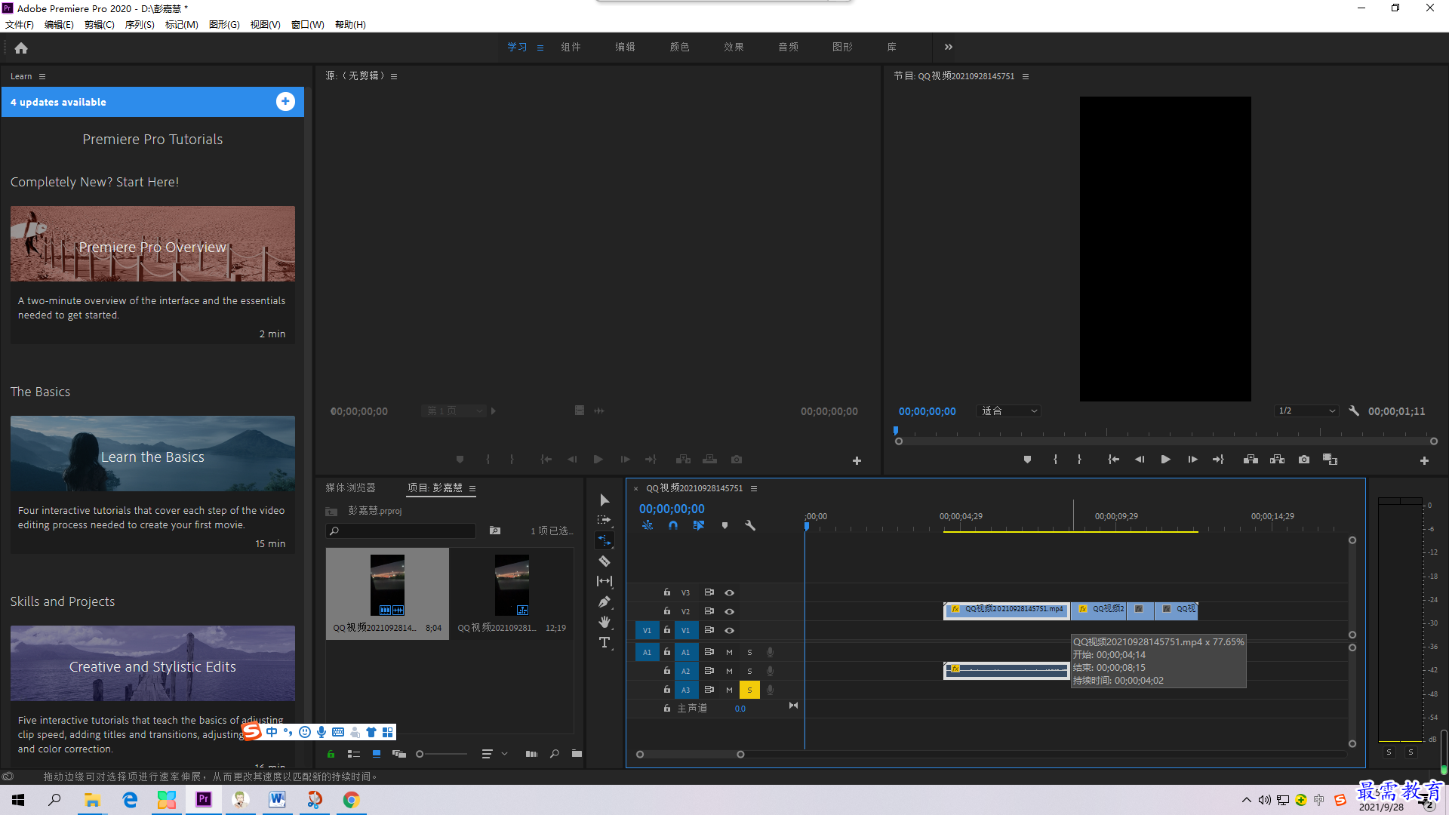Switch to 效果 workspace tab
Viewport: 1449px width, 815px height.
click(734, 47)
